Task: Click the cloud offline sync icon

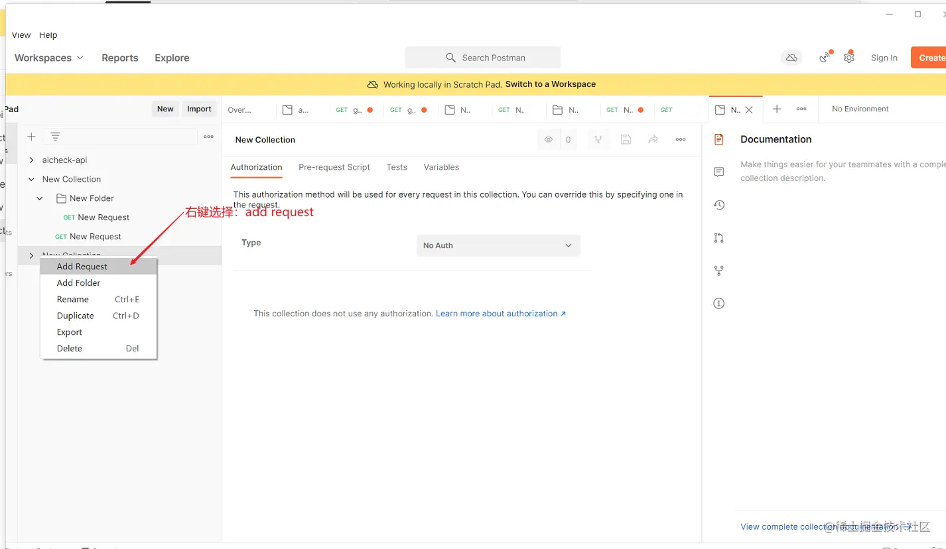Action: click(x=791, y=58)
